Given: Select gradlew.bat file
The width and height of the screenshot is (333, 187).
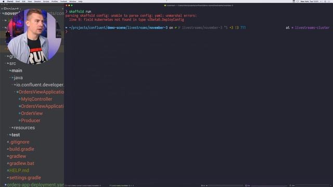Looking at the screenshot, I should click(x=22, y=163).
